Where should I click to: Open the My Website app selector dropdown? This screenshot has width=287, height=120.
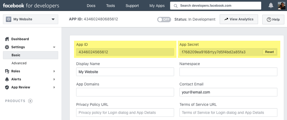(31, 19)
